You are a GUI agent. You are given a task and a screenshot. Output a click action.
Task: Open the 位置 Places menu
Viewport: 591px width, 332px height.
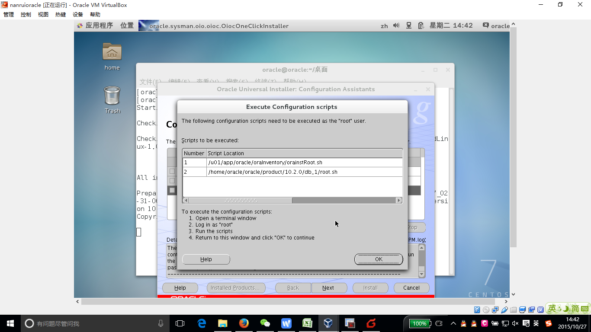127,26
